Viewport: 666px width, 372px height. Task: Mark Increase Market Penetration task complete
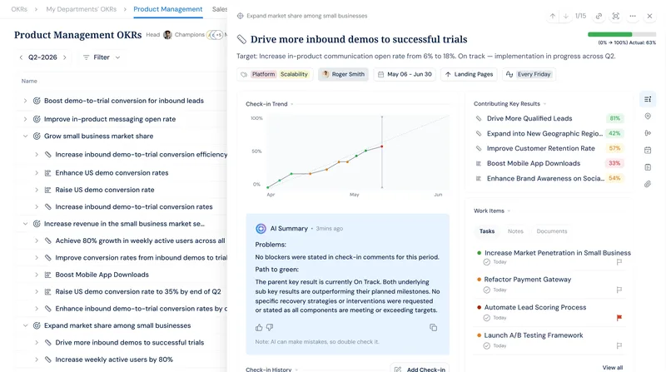pyautogui.click(x=487, y=262)
